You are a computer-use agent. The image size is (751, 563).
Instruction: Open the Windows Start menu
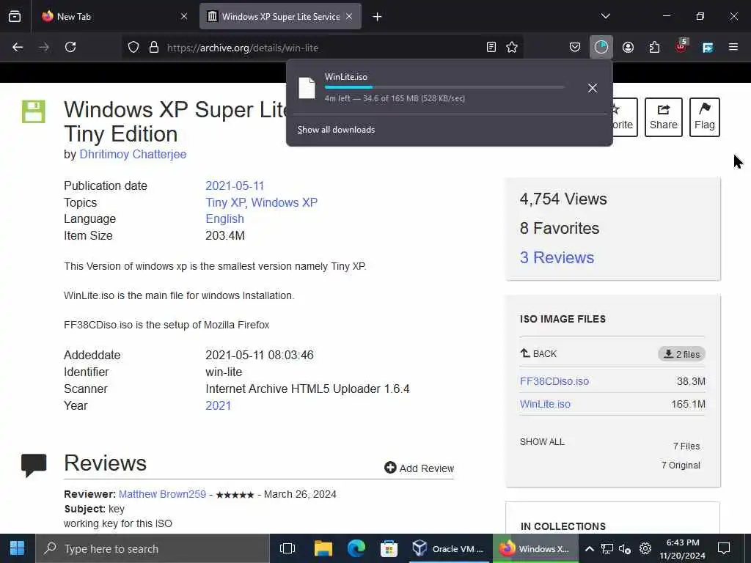[x=18, y=548]
